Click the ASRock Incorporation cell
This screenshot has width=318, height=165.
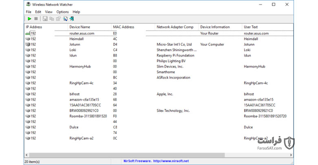(x=173, y=77)
